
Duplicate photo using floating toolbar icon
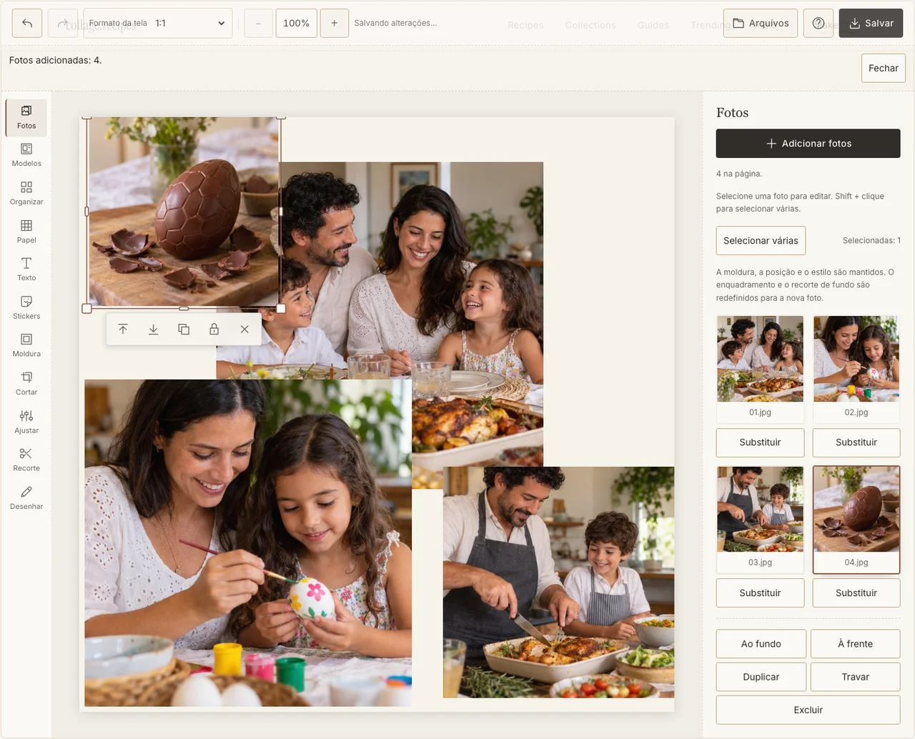pyautogui.click(x=184, y=329)
